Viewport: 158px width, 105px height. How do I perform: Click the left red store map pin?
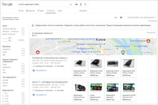click(38, 52)
